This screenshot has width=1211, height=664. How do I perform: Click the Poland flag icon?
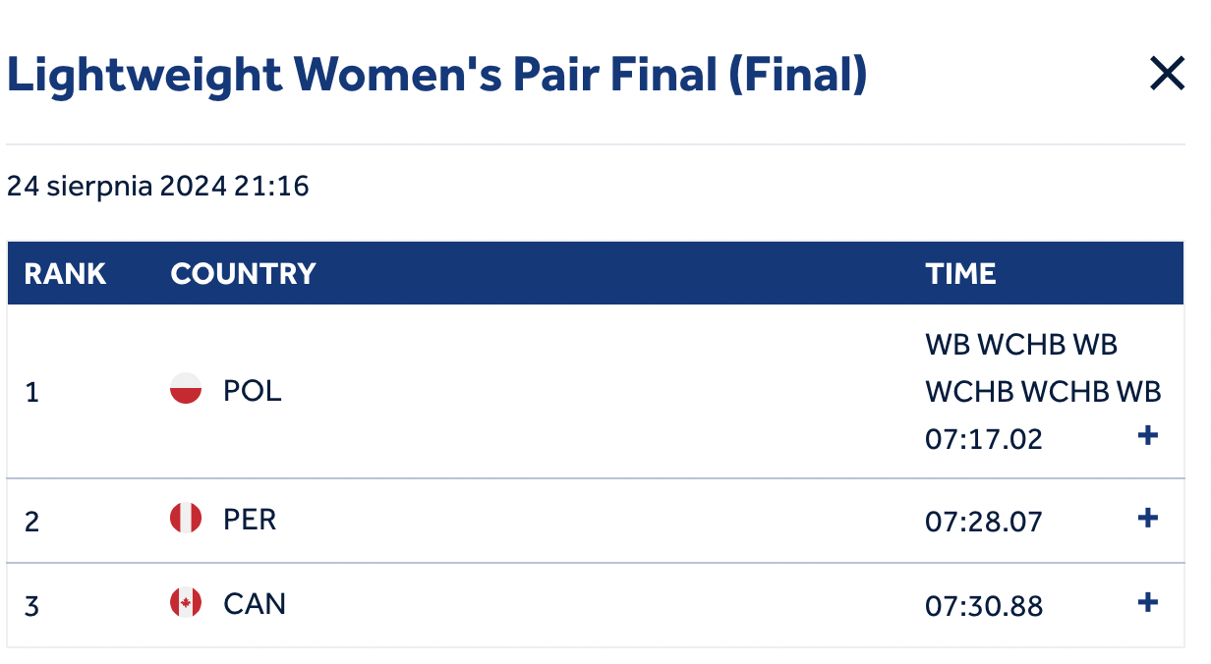[186, 390]
